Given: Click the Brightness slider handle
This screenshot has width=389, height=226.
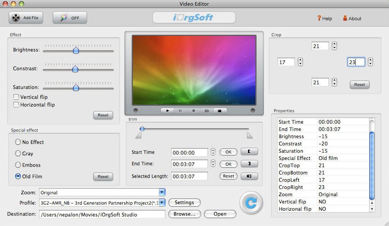Looking at the screenshot, I should [76, 50].
